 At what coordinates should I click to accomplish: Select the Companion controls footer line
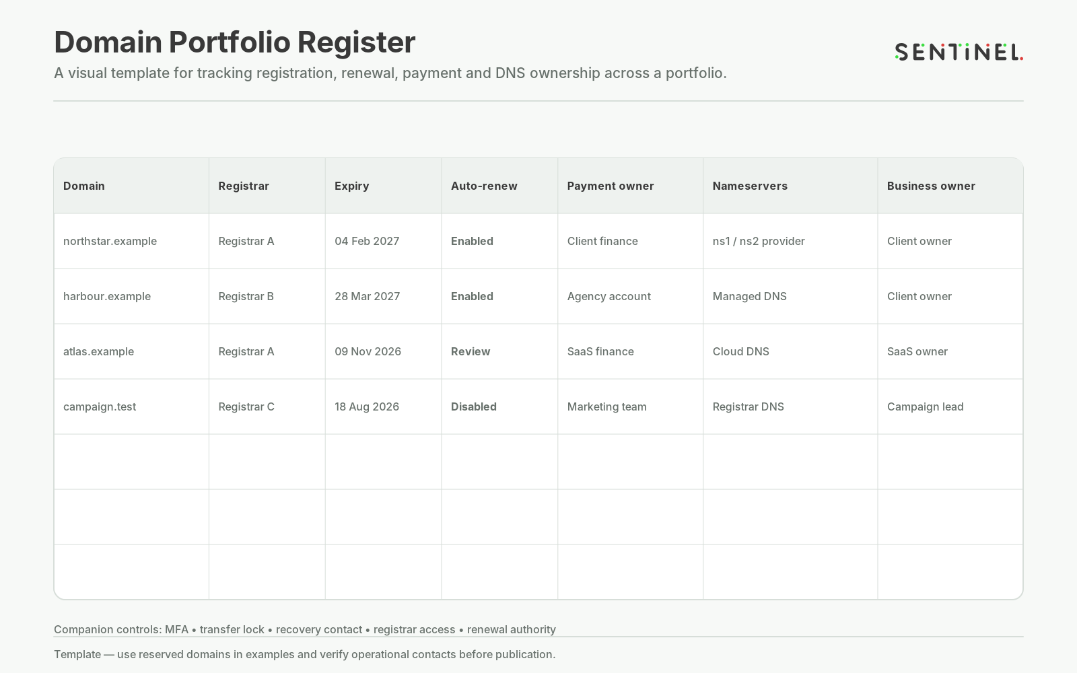click(x=305, y=629)
